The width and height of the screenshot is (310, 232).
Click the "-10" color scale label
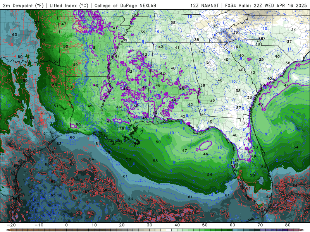pyautogui.click(x=39, y=225)
